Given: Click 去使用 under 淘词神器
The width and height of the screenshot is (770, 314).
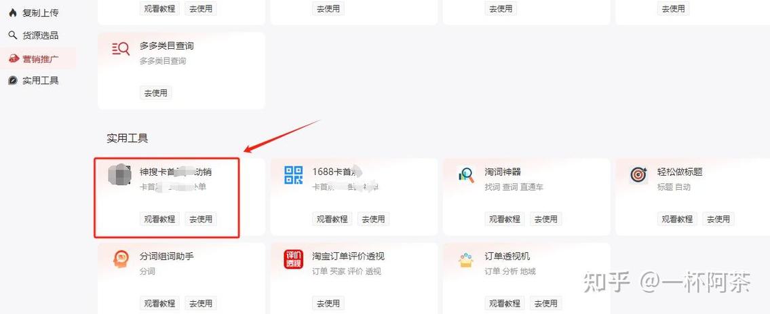Looking at the screenshot, I should pos(545,219).
